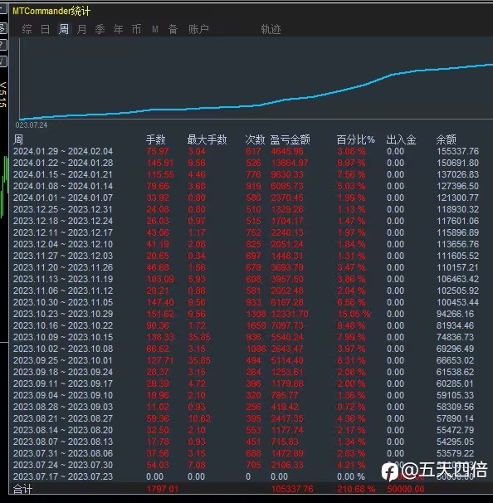The image size is (493, 503).
Task: Click the 周 column header
Action: tap(18, 139)
